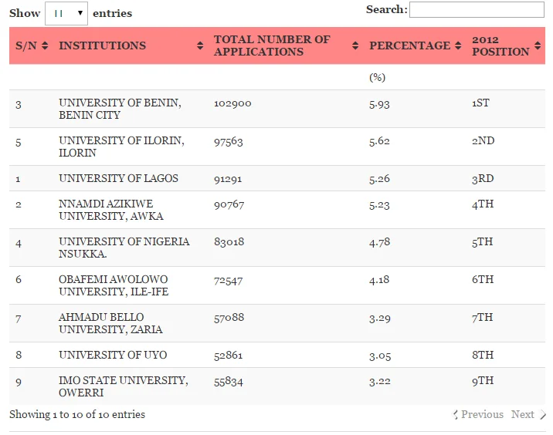Click the Showing 1 to 10 entries text
This screenshot has height=435, width=553.
pyautogui.click(x=77, y=415)
